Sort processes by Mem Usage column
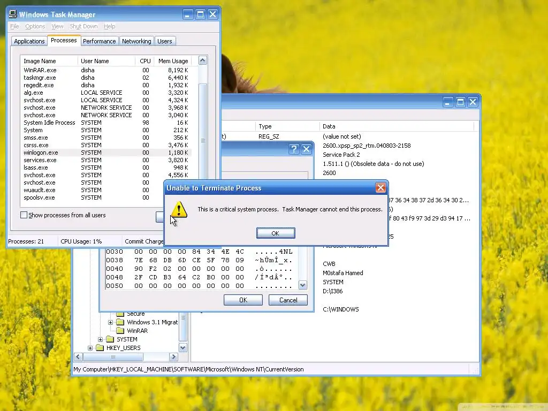The width and height of the screenshot is (548, 411). point(173,61)
